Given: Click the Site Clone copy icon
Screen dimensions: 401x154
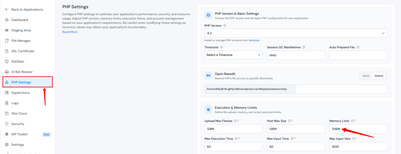Looking at the screenshot, I should (x=7, y=113).
